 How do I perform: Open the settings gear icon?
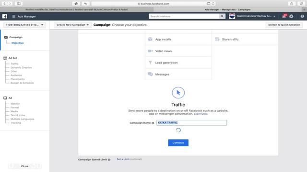[x=291, y=16]
